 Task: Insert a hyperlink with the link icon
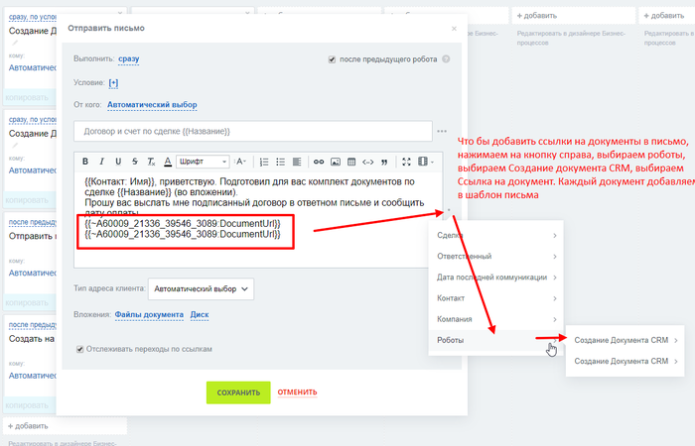tap(319, 162)
